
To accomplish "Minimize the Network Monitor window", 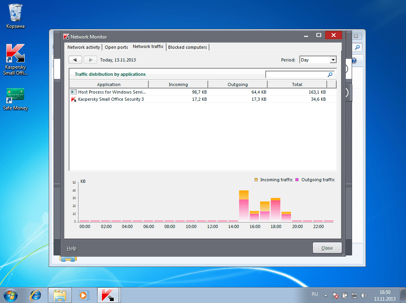I will point(306,36).
